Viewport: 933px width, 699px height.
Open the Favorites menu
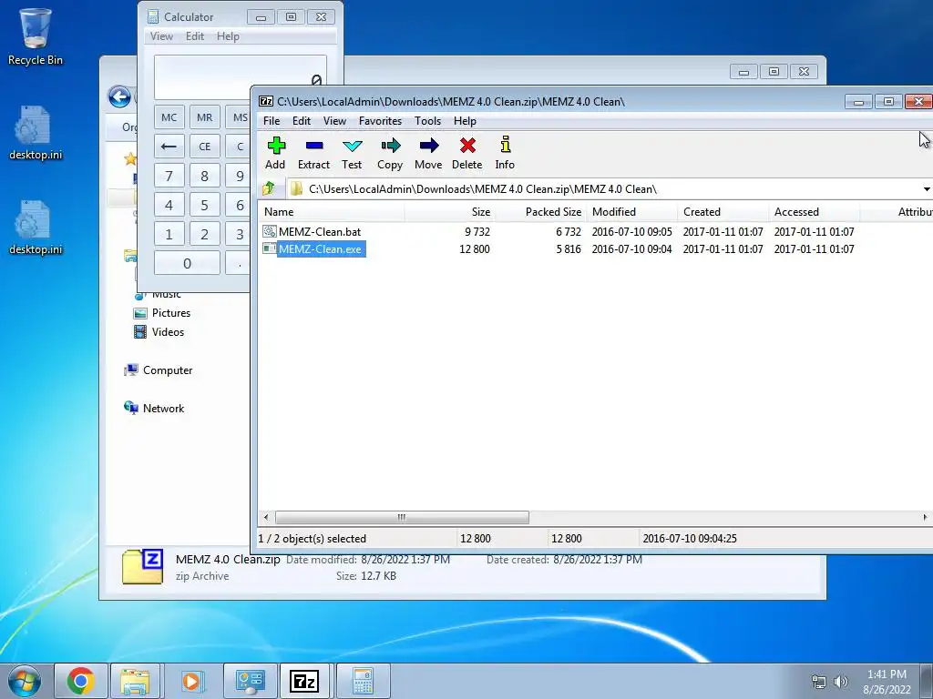coord(380,121)
